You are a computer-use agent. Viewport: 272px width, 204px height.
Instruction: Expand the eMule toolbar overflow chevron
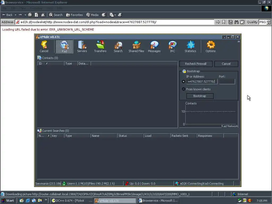tap(239, 42)
